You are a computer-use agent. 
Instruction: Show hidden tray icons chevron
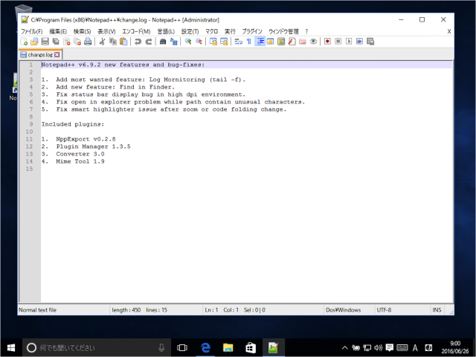(344, 348)
